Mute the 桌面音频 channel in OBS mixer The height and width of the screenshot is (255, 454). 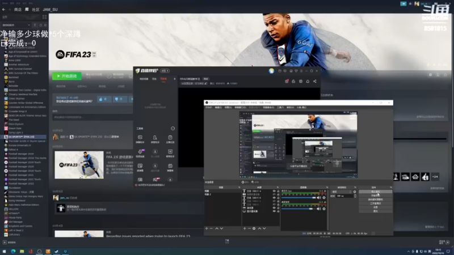click(x=319, y=209)
